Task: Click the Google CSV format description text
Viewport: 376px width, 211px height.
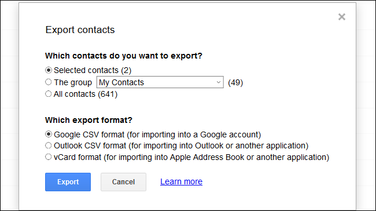Action: pos(157,134)
